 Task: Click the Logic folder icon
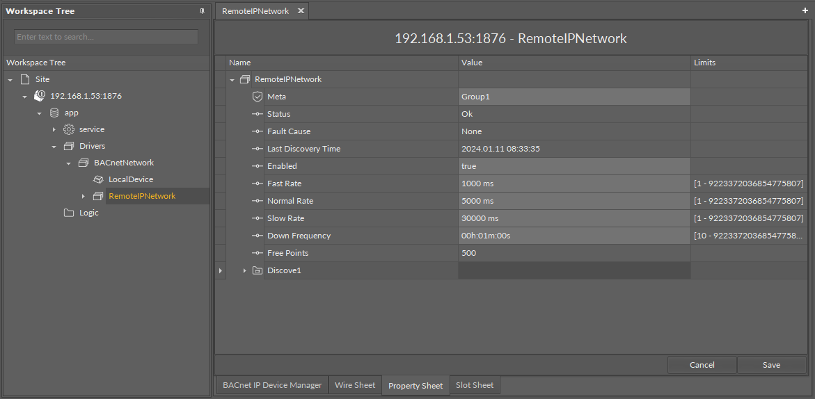coord(68,213)
